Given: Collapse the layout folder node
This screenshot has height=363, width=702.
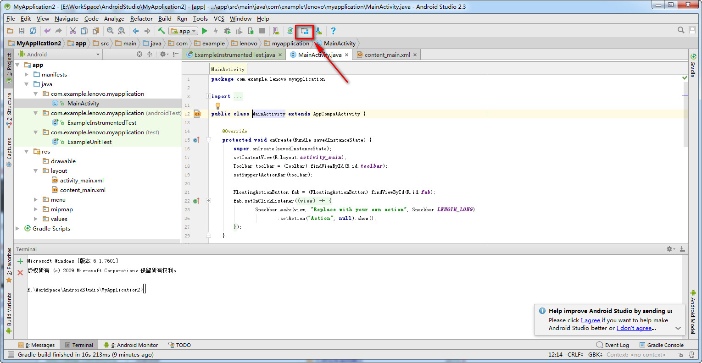Looking at the screenshot, I should pyautogui.click(x=36, y=171).
